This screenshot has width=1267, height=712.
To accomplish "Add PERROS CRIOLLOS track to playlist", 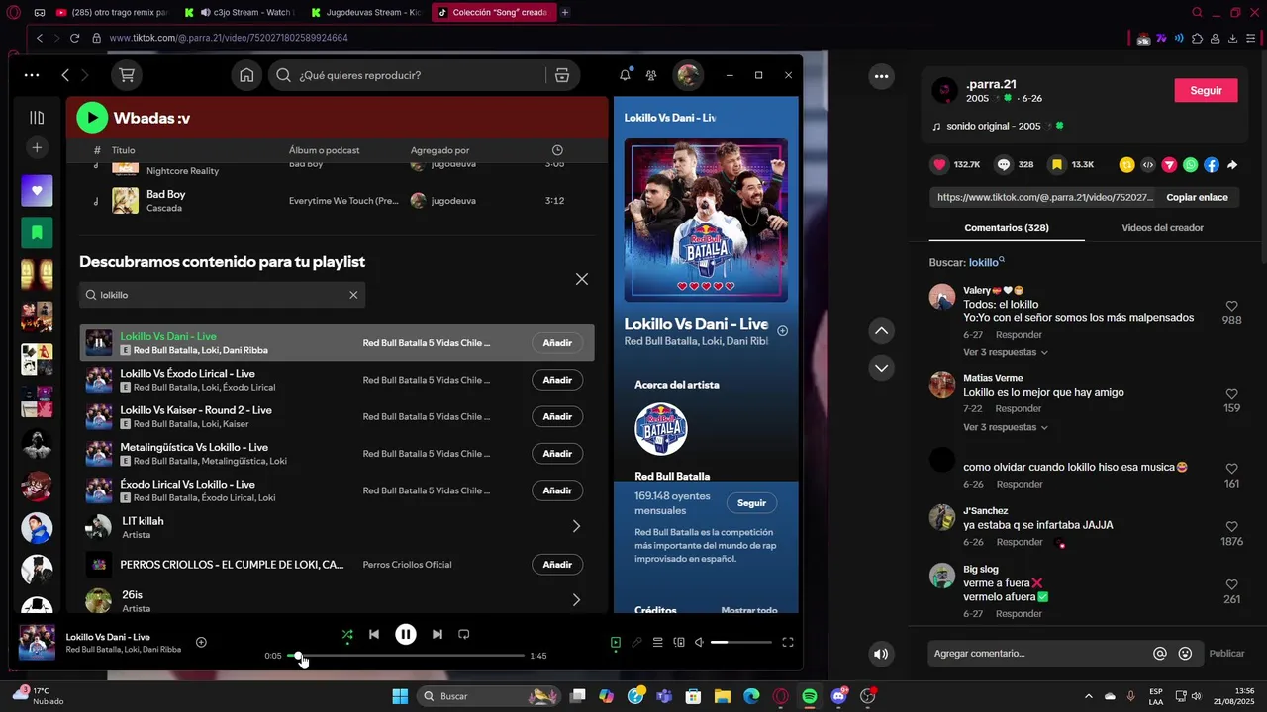I will coord(557,565).
